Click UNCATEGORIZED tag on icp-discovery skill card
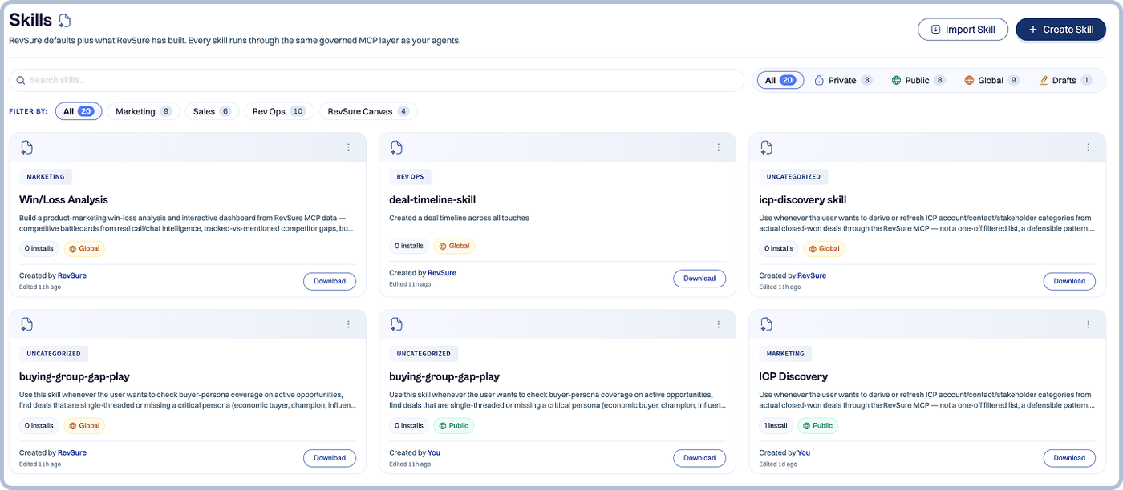The image size is (1123, 490). pyautogui.click(x=793, y=177)
